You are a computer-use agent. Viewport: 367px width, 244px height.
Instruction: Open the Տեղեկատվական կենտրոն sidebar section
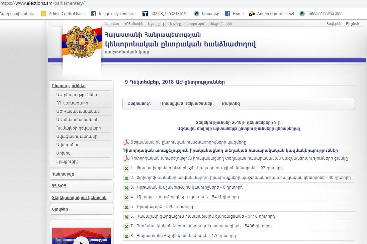(x=79, y=198)
